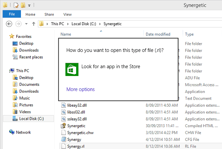Image resolution: width=222 pixels, height=149 pixels.
Task: Open the Pictures folder in navigation pane
Action: (x=26, y=105)
